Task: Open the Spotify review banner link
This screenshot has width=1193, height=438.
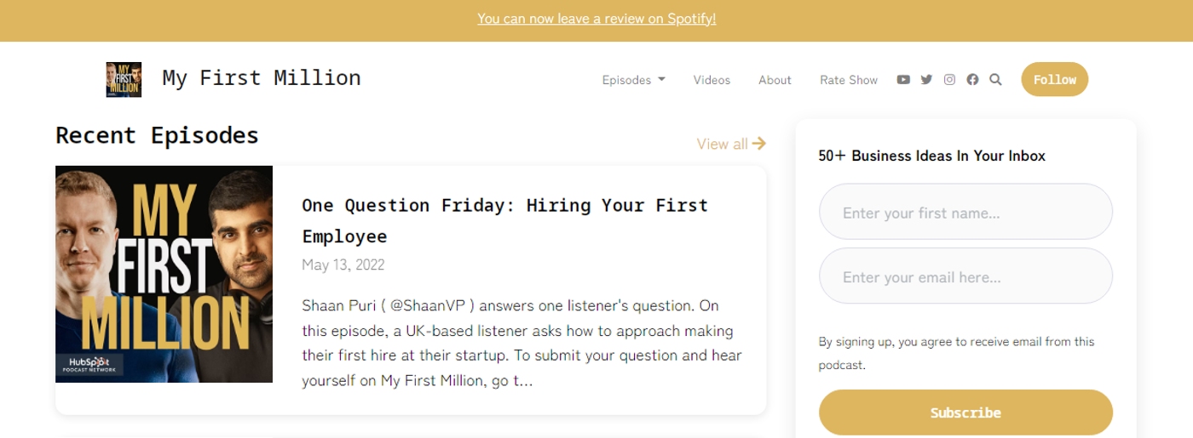Action: tap(596, 19)
